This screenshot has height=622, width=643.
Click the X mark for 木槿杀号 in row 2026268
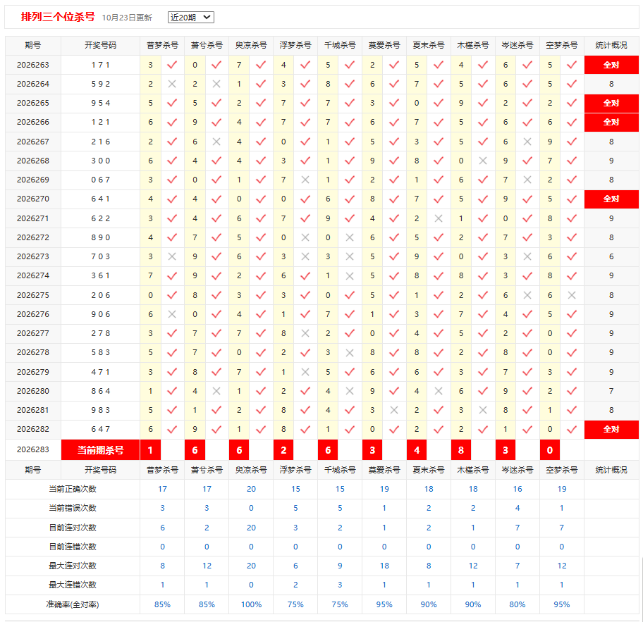[483, 161]
